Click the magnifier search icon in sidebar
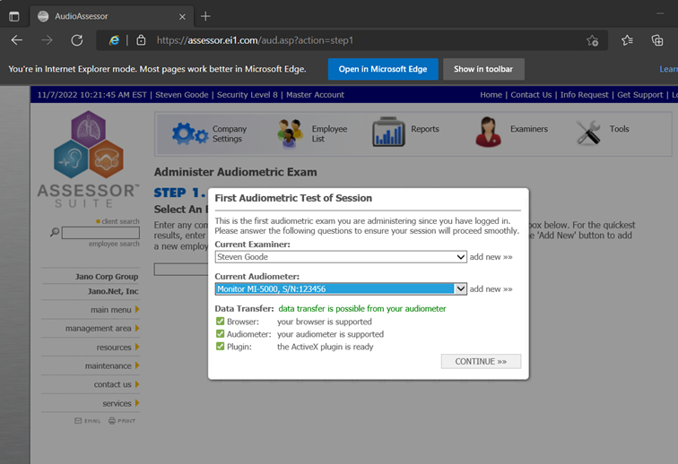 point(55,232)
